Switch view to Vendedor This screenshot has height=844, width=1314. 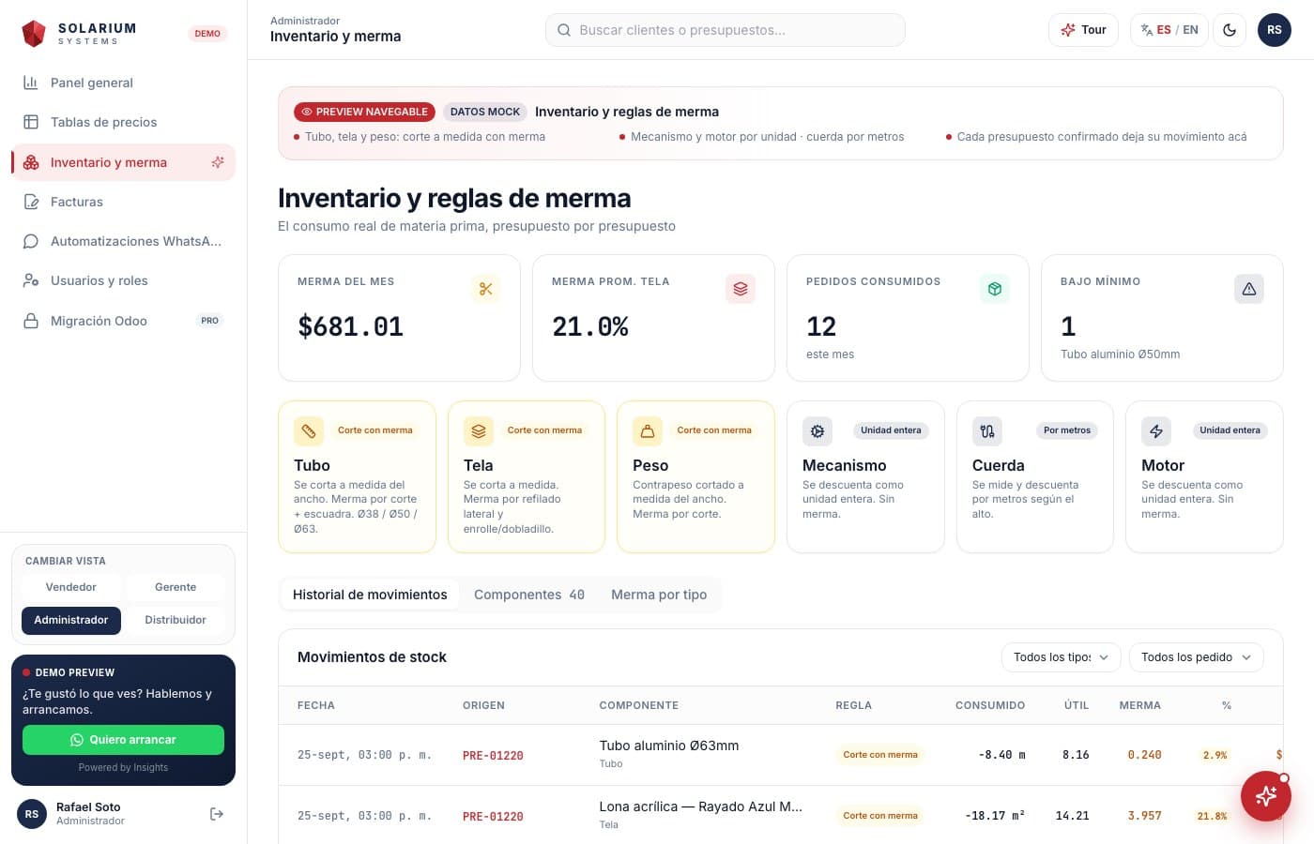71,587
